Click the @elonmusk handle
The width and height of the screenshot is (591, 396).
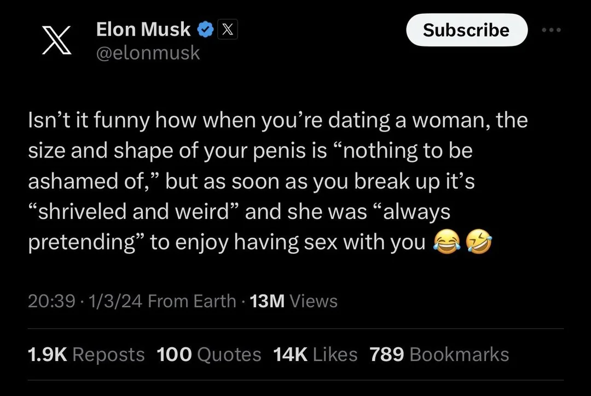(148, 53)
